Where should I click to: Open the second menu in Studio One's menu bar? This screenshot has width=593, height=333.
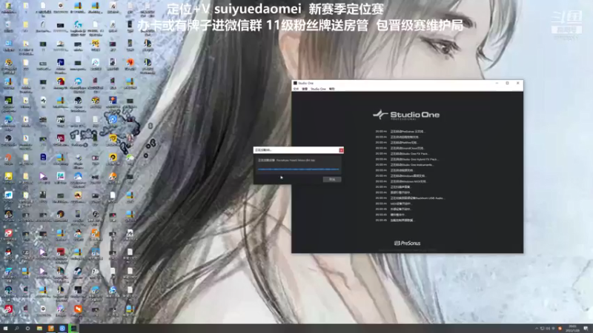(305, 89)
